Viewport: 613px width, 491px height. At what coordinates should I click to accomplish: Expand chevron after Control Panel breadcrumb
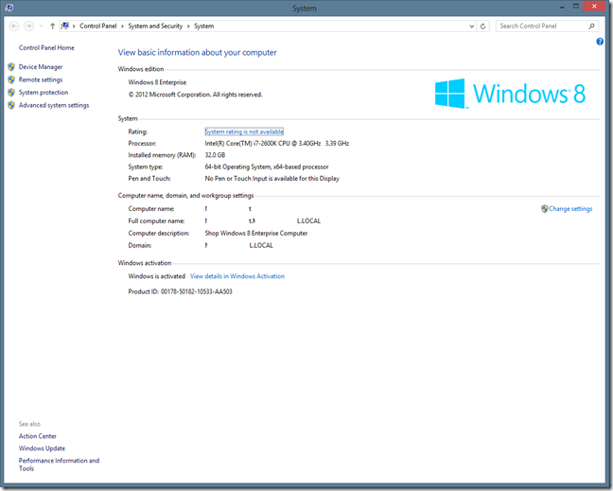[x=122, y=26]
